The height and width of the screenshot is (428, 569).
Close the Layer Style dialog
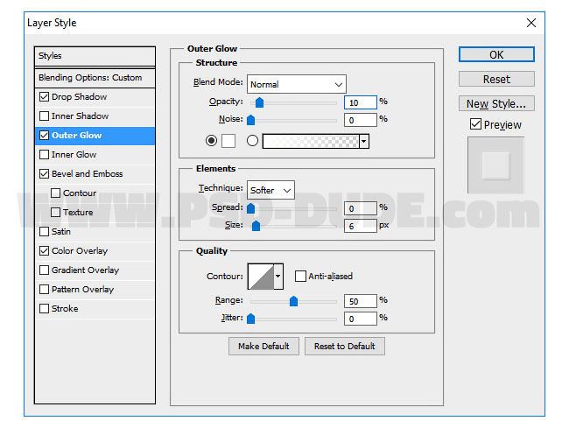pyautogui.click(x=530, y=23)
